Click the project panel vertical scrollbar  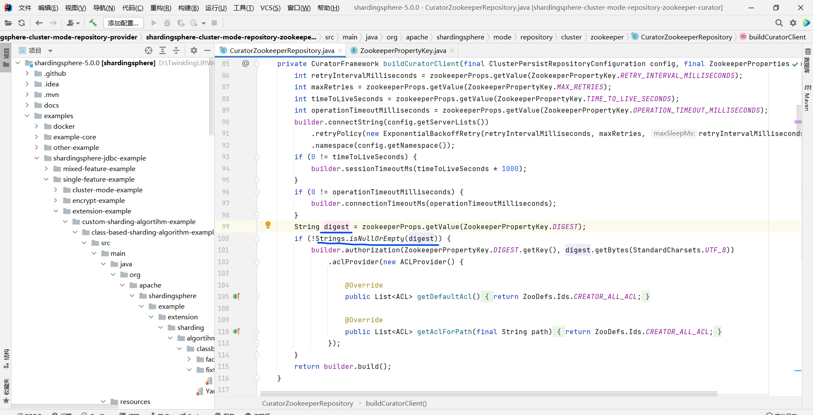pyautogui.click(x=212, y=97)
